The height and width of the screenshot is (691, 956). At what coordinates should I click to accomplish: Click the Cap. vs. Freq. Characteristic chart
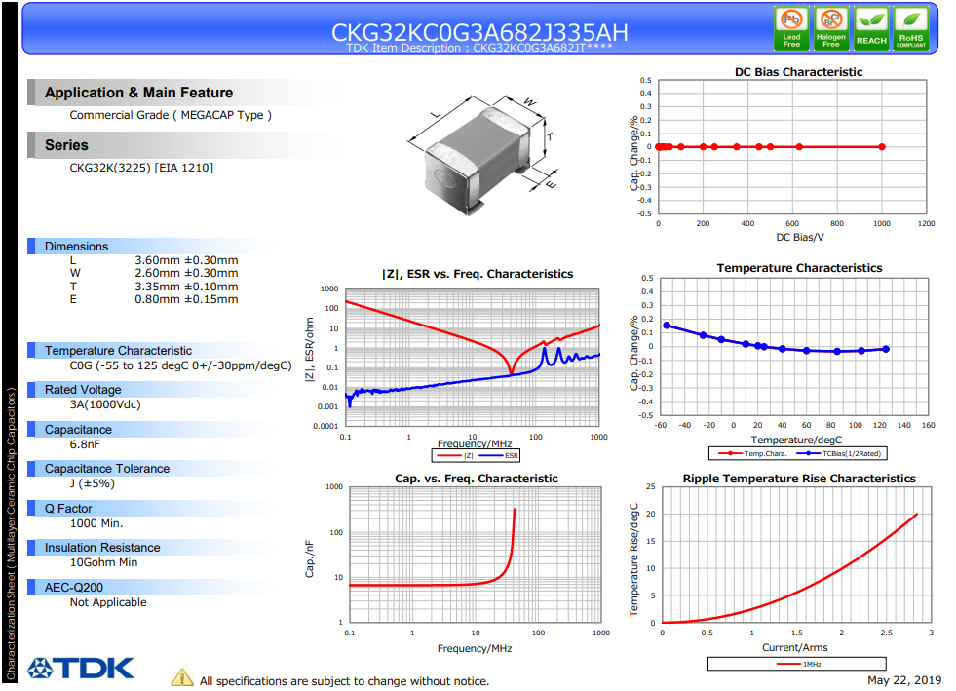click(475, 555)
